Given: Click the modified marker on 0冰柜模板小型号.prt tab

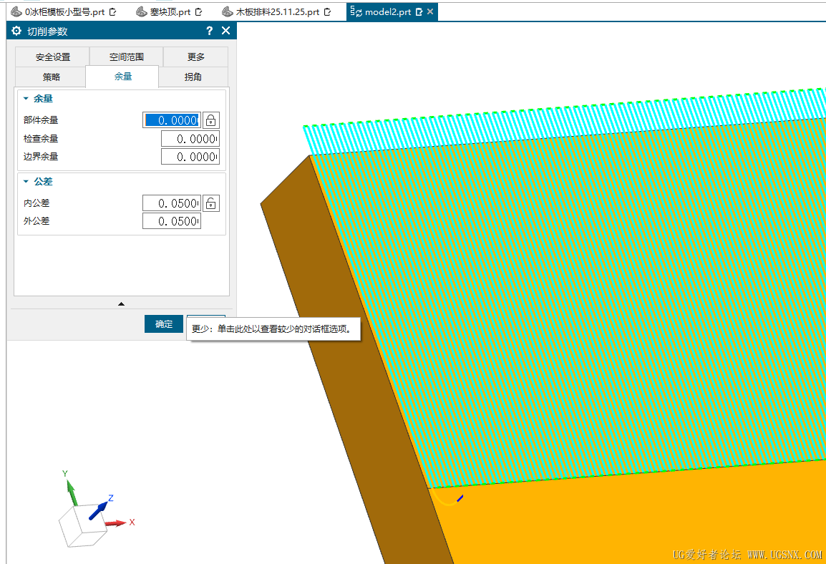Looking at the screenshot, I should coord(112,11).
